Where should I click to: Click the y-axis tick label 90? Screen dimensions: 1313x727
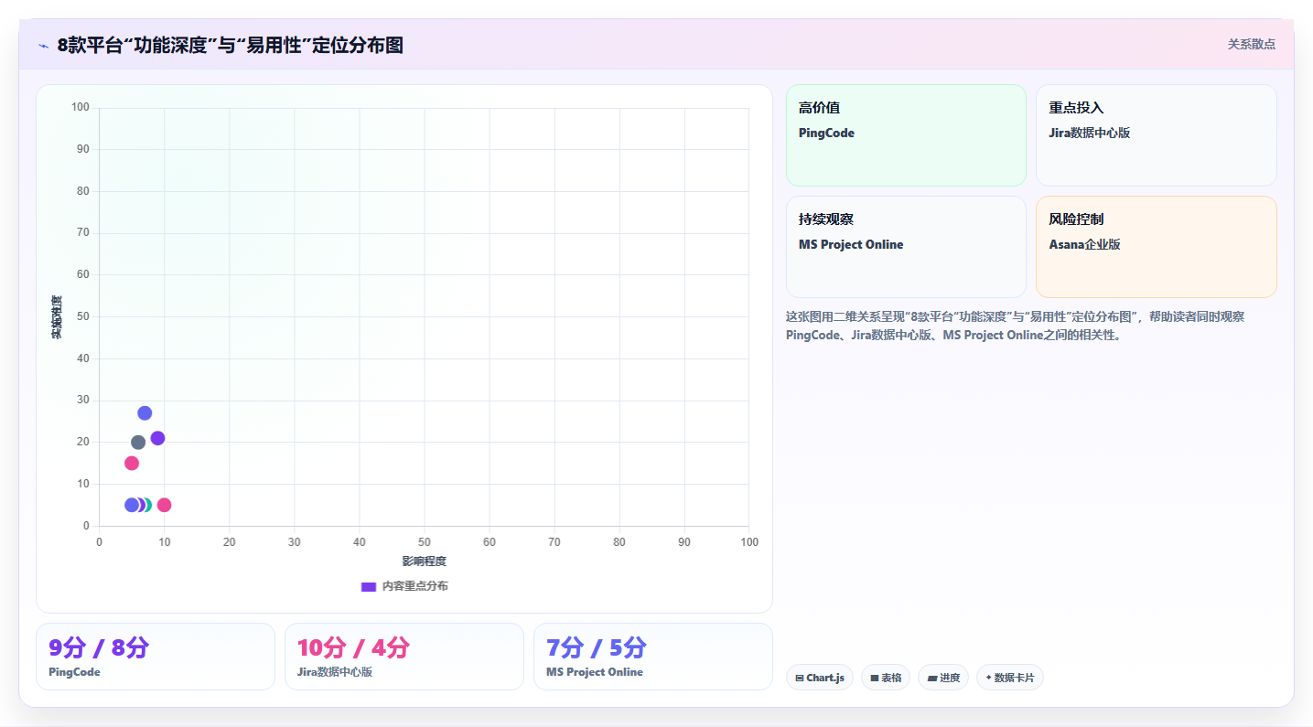tap(82, 149)
